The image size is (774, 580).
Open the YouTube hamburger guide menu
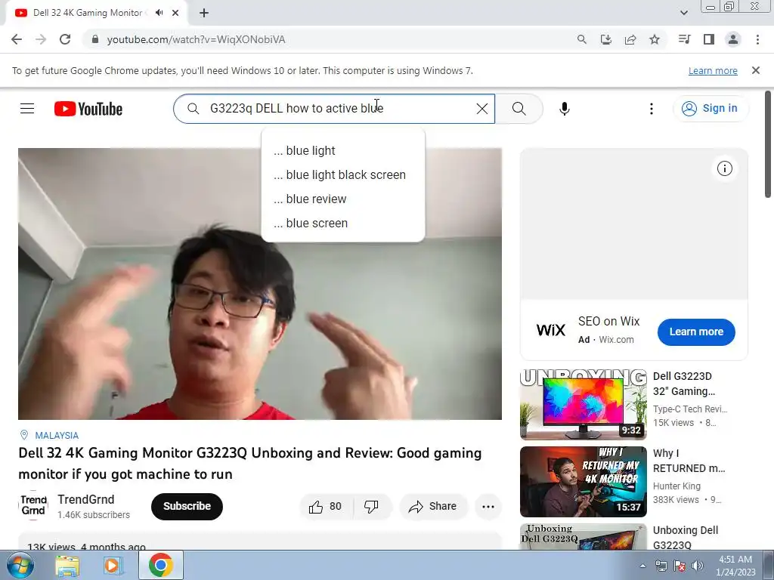27,109
